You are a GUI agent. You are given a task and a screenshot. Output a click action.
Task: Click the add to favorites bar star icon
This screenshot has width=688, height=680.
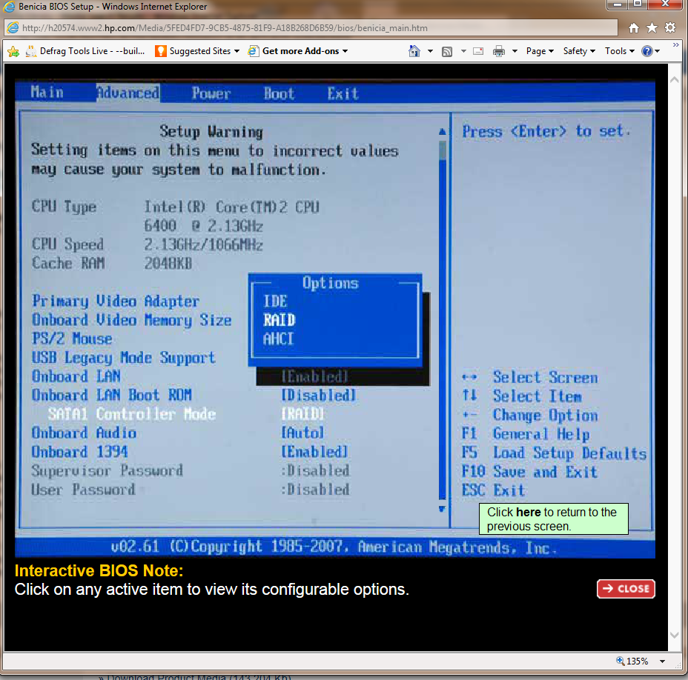(13, 51)
